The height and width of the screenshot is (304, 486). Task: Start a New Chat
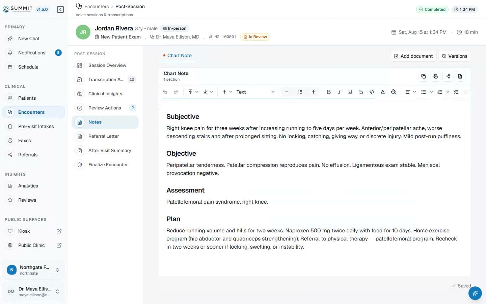tap(33, 39)
